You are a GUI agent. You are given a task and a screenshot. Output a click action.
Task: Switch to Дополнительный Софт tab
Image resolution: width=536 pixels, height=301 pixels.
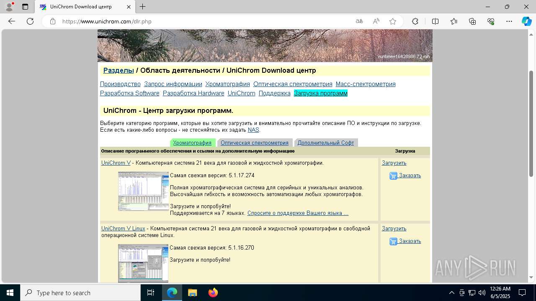pyautogui.click(x=326, y=143)
